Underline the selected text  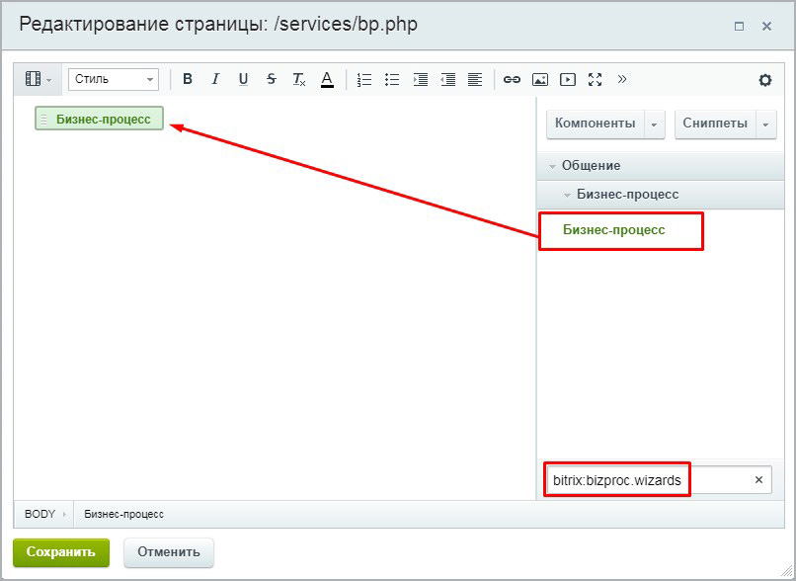pyautogui.click(x=243, y=80)
